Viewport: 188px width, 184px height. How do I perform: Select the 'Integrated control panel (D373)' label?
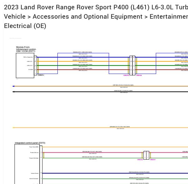pos(30,143)
